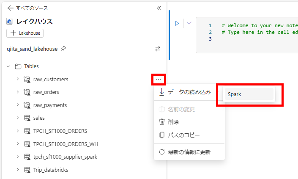Image resolution: width=298 pixels, height=179 pixels.
Task: Click the copy icon next to パスのコピー
Action: [x=162, y=135]
